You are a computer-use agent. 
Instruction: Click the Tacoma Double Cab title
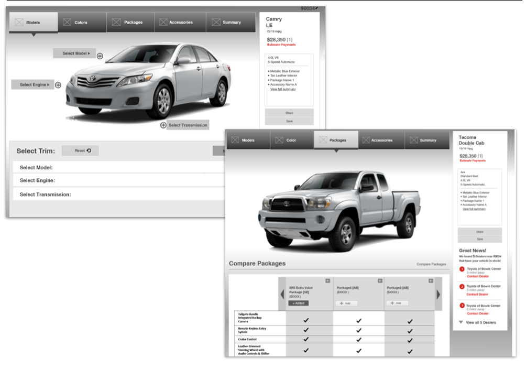click(x=472, y=140)
